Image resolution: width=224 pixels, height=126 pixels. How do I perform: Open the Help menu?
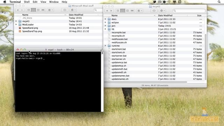(x=64, y=2)
